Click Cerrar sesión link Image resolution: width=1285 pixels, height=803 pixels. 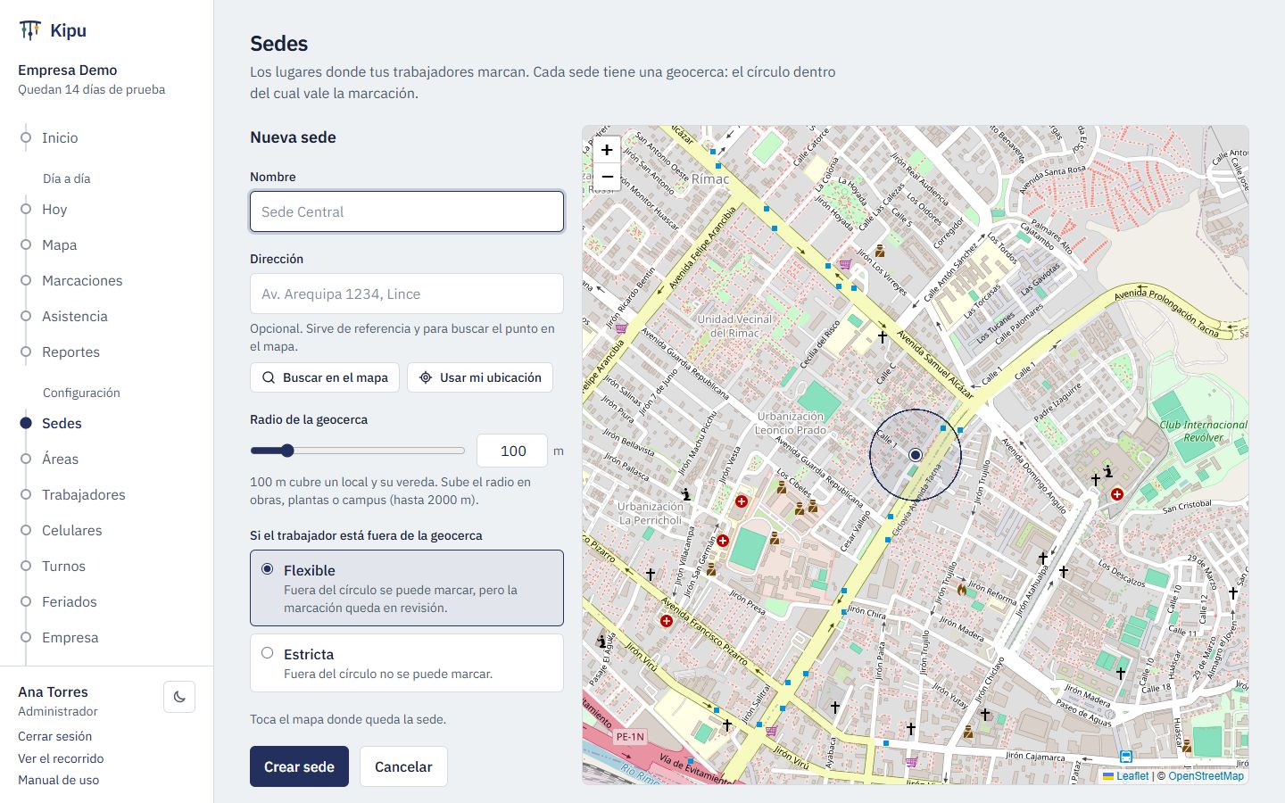coord(54,736)
